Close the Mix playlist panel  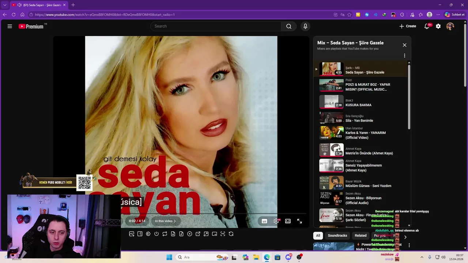404,45
